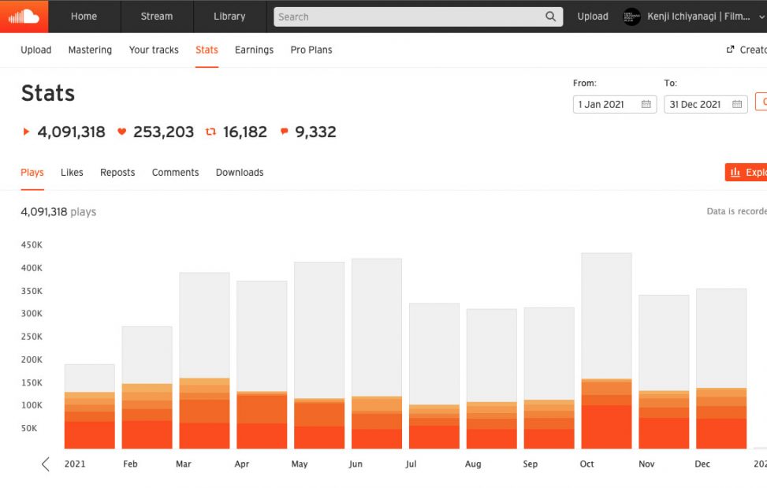Viewport: 767px width, 488px height.
Task: Click the likes heart icon
Action: [x=121, y=132]
